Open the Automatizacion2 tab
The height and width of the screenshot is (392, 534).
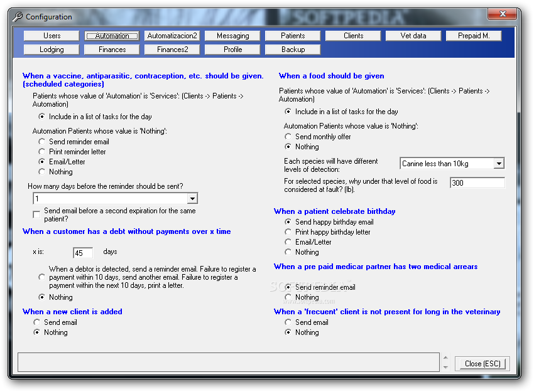(172, 36)
